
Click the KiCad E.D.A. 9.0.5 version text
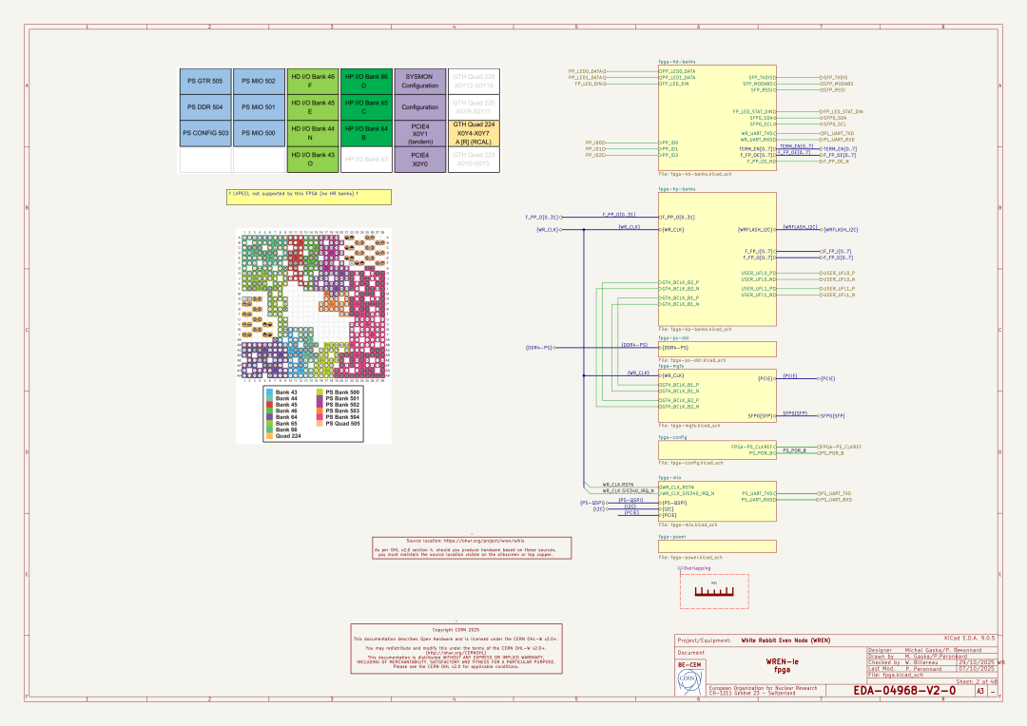point(969,638)
